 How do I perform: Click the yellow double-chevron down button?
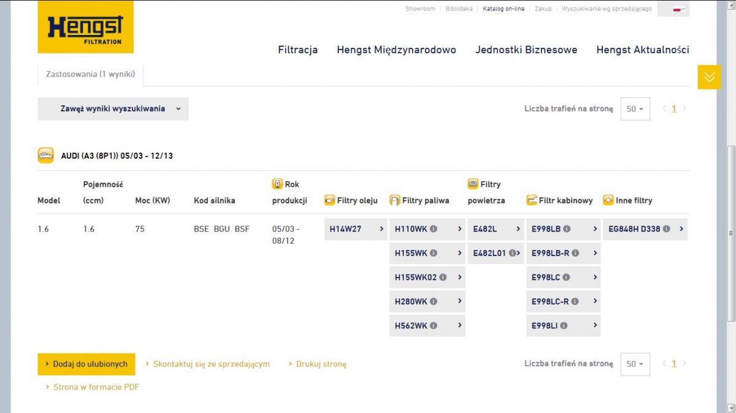coord(709,77)
